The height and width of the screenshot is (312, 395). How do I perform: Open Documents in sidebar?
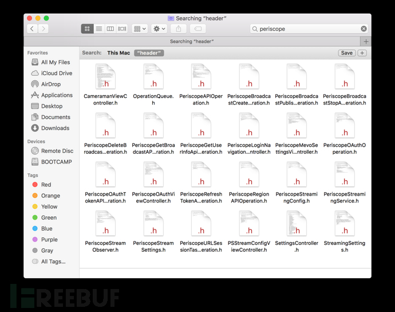click(x=50, y=117)
